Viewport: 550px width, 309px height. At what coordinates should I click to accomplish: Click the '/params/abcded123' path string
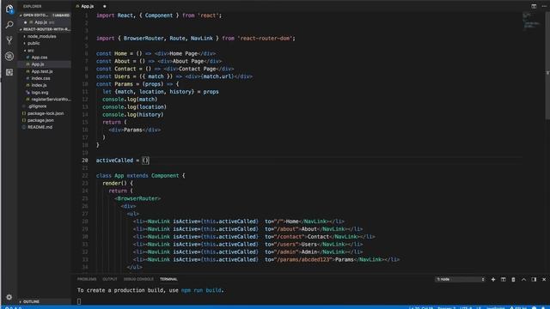point(304,259)
